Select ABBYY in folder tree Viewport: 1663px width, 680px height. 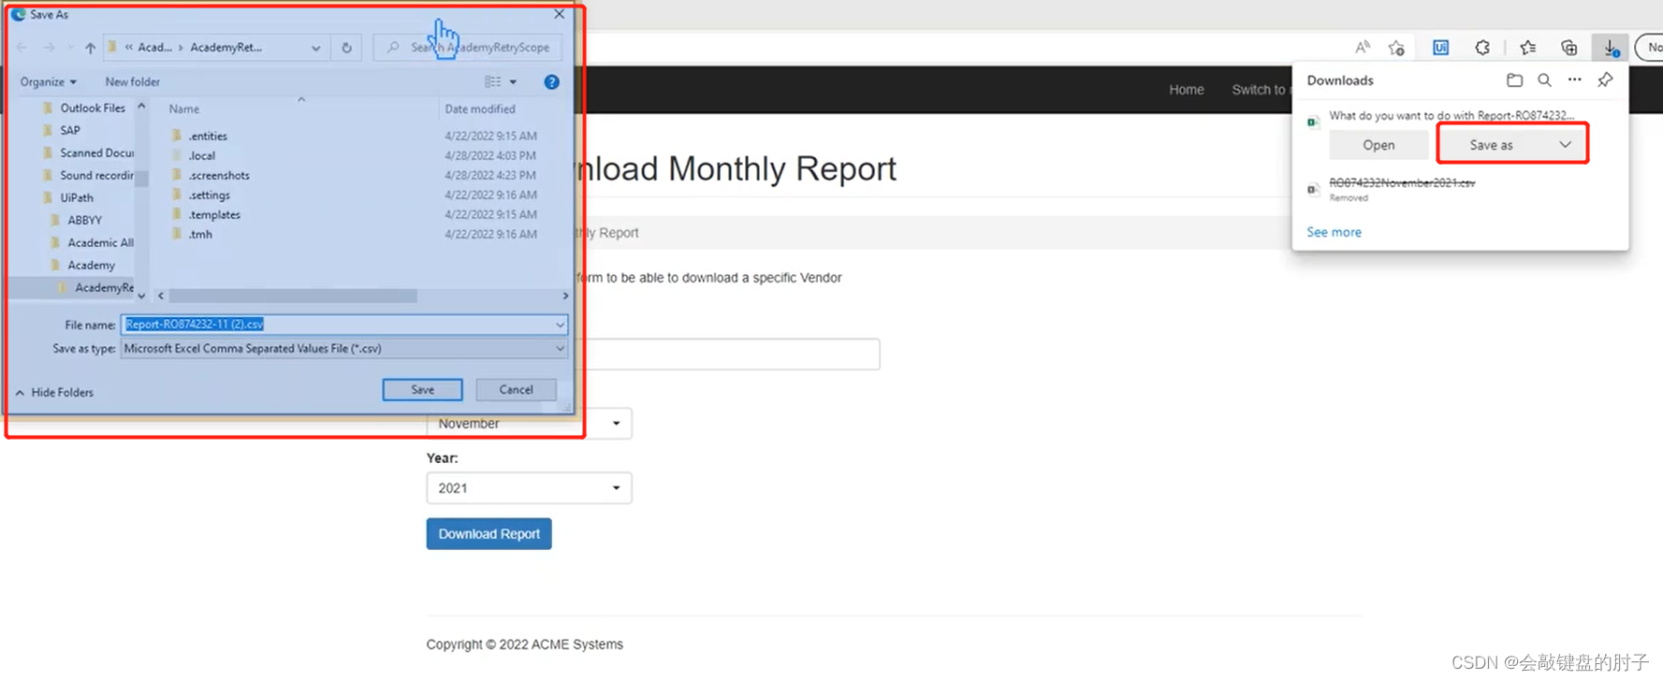(84, 221)
